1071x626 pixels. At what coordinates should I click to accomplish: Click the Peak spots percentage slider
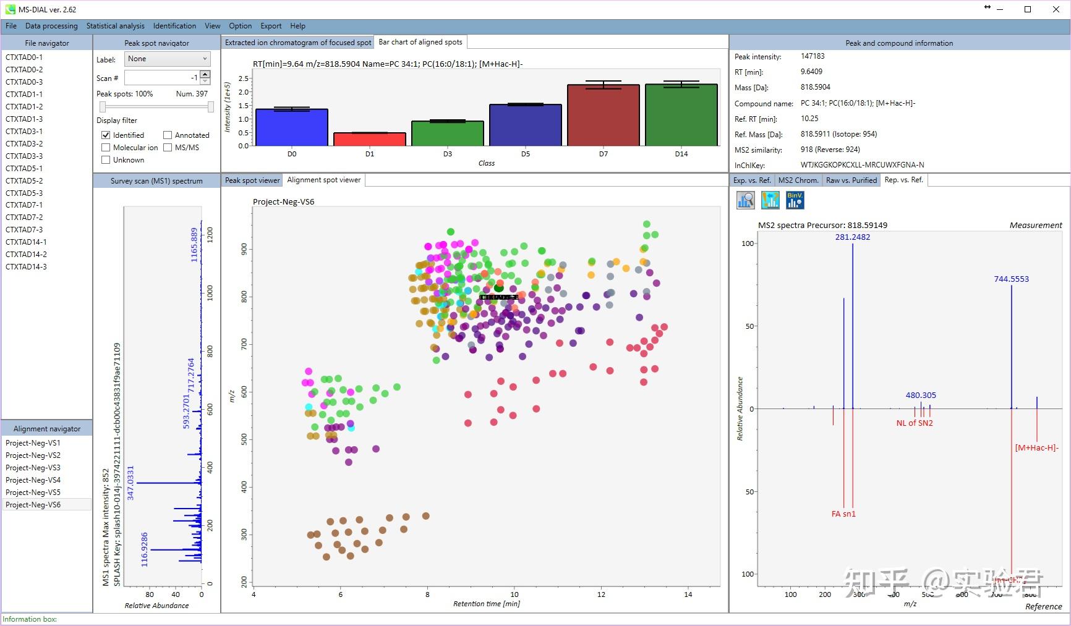click(x=156, y=107)
